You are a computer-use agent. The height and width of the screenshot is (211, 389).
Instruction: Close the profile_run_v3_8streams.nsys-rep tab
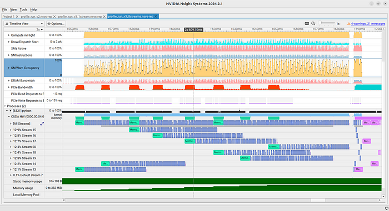point(156,17)
